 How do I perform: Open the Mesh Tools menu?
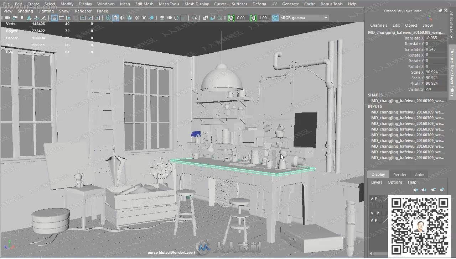click(x=169, y=4)
